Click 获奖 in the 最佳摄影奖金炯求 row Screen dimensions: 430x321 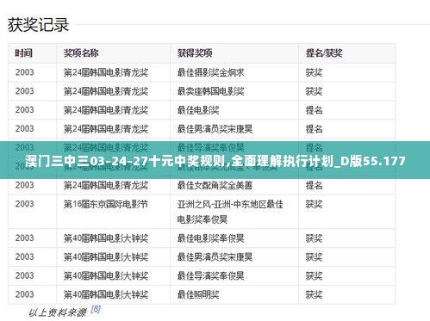(314, 72)
